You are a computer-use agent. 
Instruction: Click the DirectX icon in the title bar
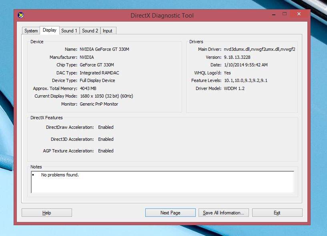(x=21, y=15)
